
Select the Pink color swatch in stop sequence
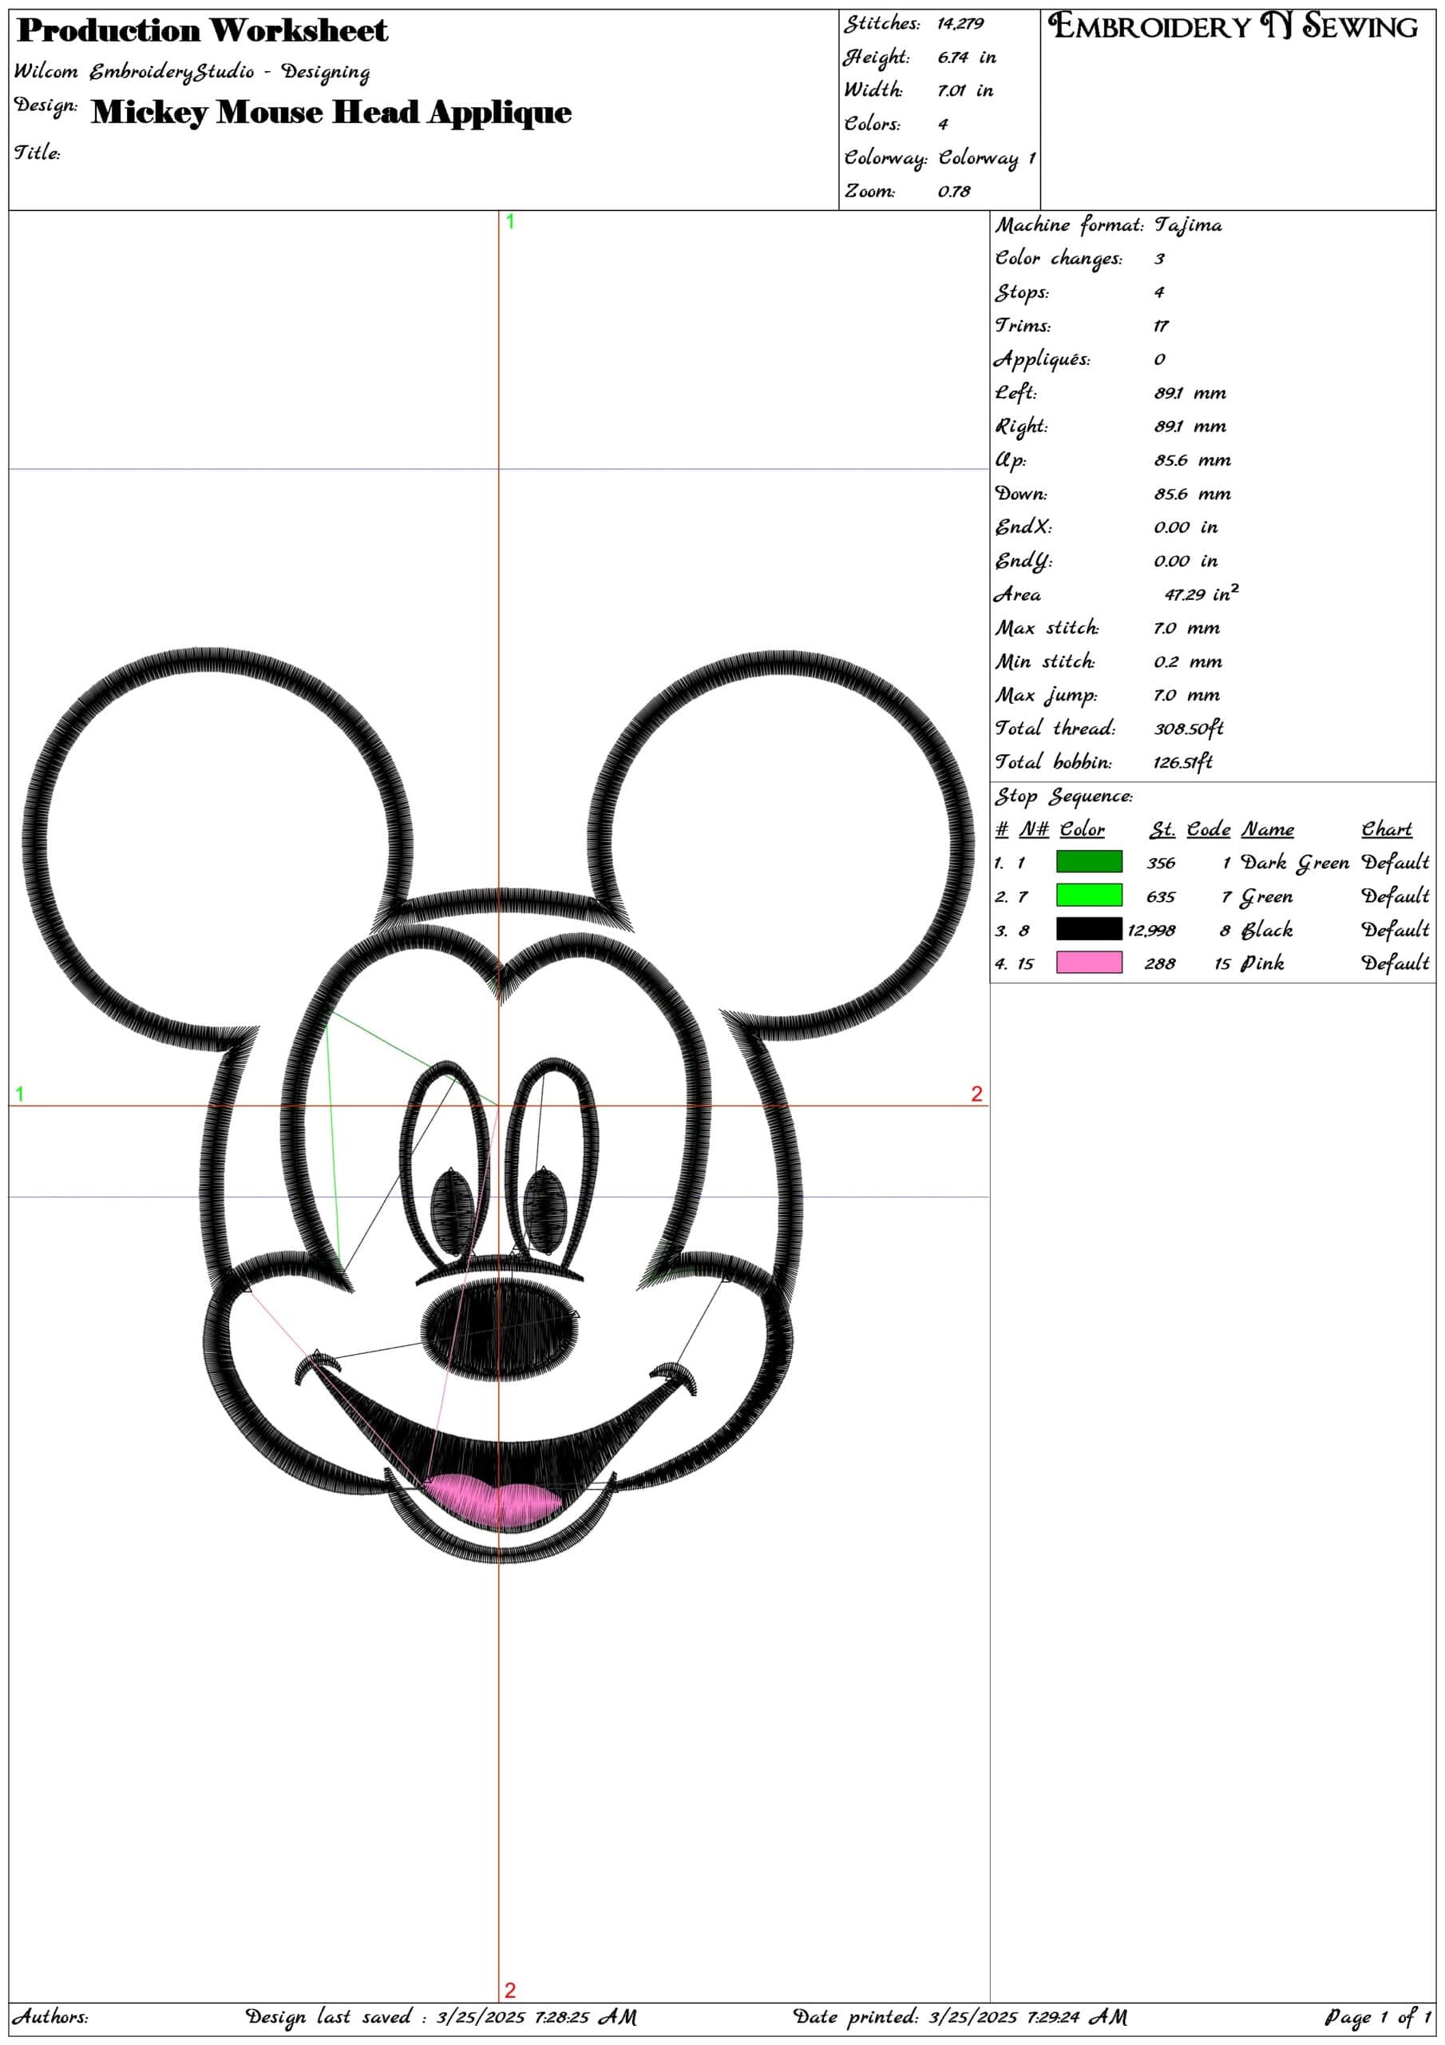pos(1088,962)
